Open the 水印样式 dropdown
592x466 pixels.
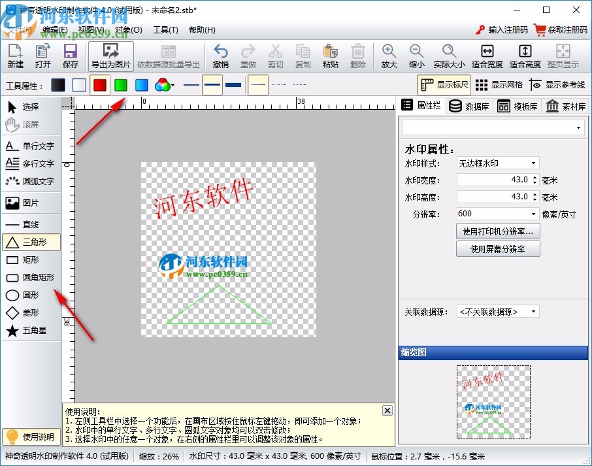[533, 163]
